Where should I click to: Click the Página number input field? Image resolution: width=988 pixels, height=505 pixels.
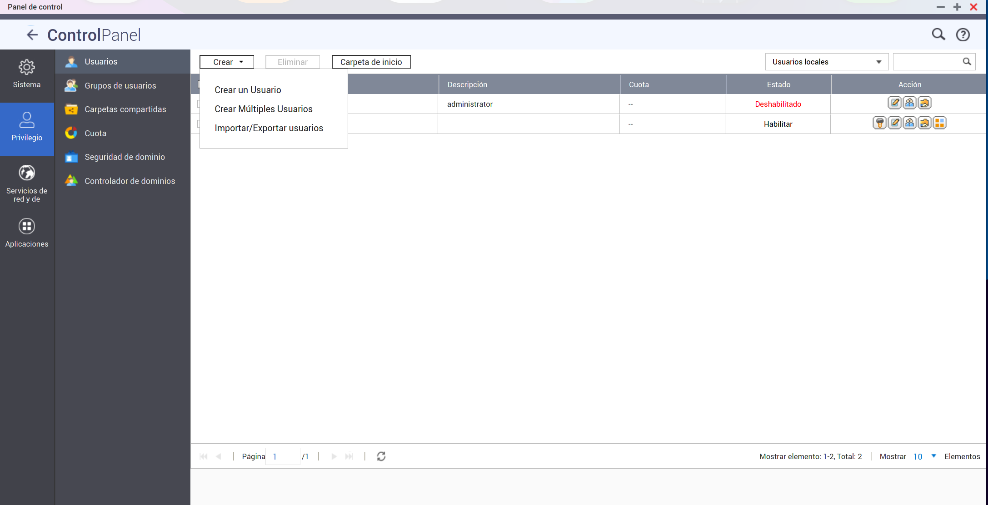pos(283,456)
